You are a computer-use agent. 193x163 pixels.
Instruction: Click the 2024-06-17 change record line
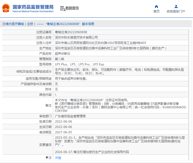pos(92,152)
